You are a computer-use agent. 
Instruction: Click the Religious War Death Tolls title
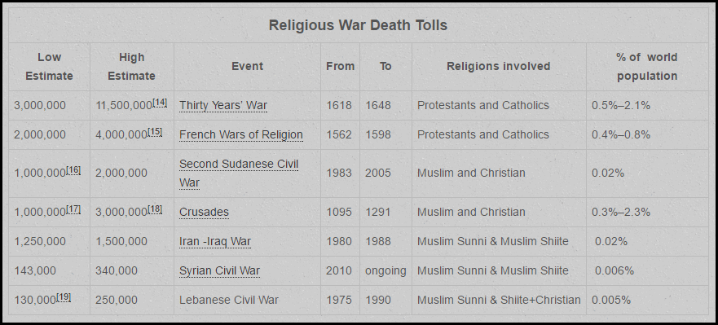coord(358,25)
